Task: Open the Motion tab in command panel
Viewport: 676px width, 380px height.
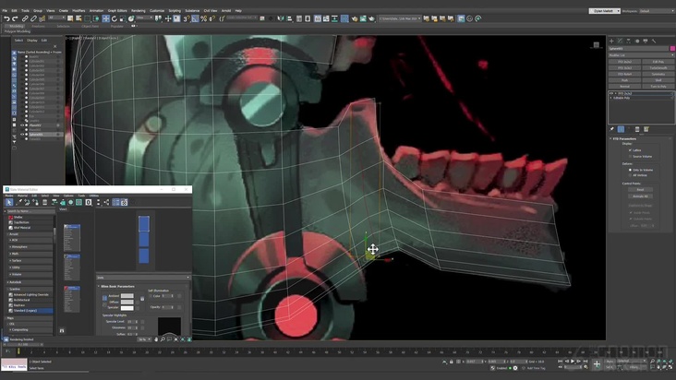Action: tap(637, 41)
